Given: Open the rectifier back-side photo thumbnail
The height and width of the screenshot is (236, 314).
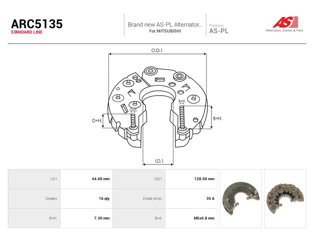Looking at the screenshot, I should [x=285, y=199].
